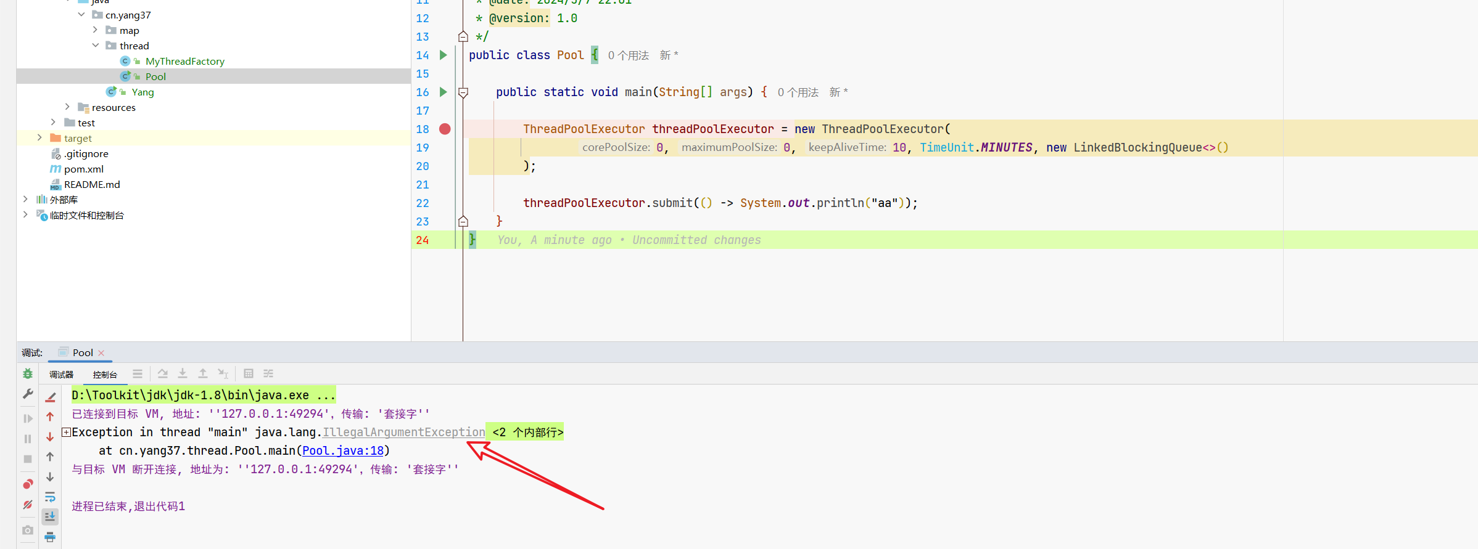The width and height of the screenshot is (1478, 549).
Task: Expand the 外部库 external libraries node
Action: coord(25,199)
